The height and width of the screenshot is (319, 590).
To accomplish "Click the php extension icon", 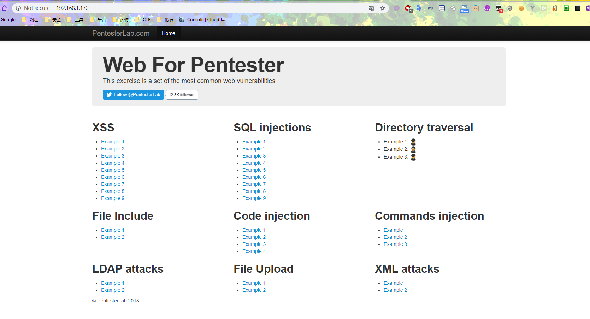I will point(431,8).
